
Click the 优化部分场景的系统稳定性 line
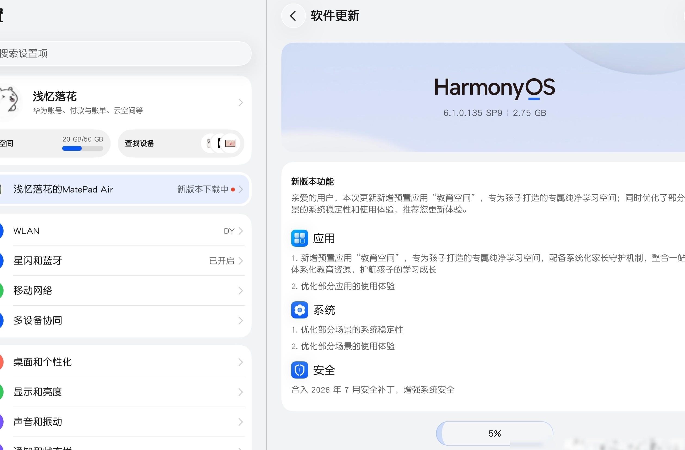click(x=347, y=329)
